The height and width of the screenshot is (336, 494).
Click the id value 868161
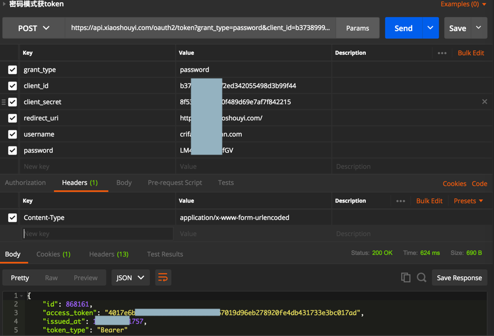[78, 304]
